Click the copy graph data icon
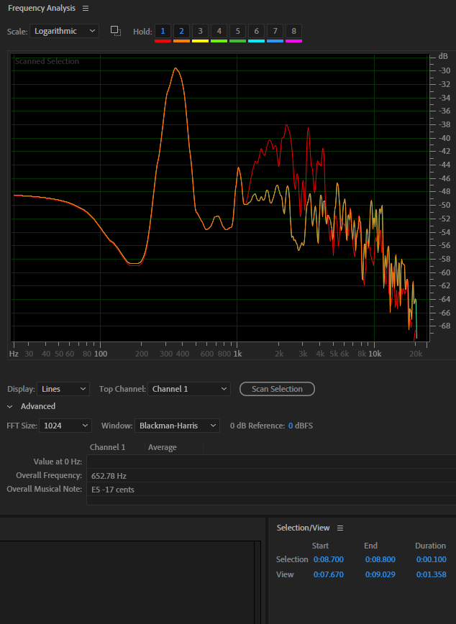Screen dimensions: 456x624 [x=115, y=31]
